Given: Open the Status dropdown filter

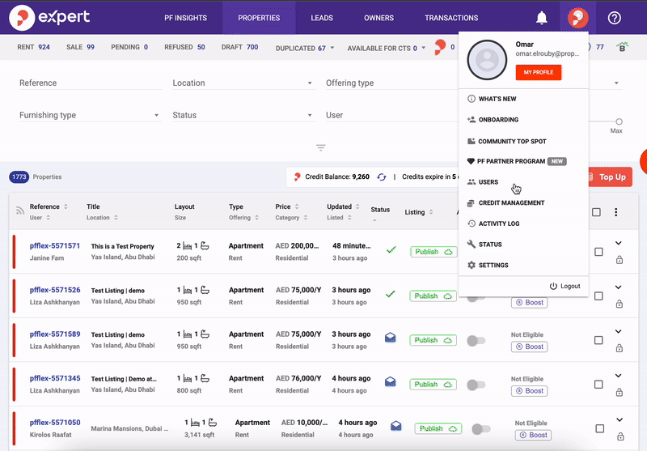Looking at the screenshot, I should 243,115.
